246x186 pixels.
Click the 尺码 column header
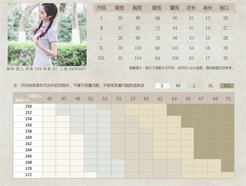point(101,8)
